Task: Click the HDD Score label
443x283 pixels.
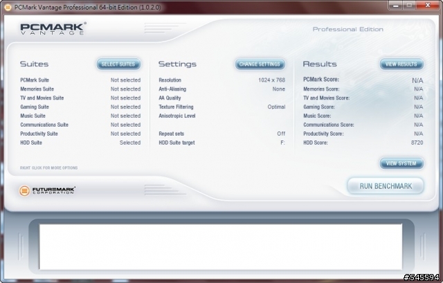Action: point(316,143)
